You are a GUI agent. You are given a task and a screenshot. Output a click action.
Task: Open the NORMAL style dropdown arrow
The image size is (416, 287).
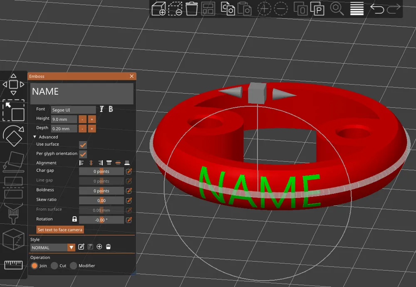[x=71, y=248]
